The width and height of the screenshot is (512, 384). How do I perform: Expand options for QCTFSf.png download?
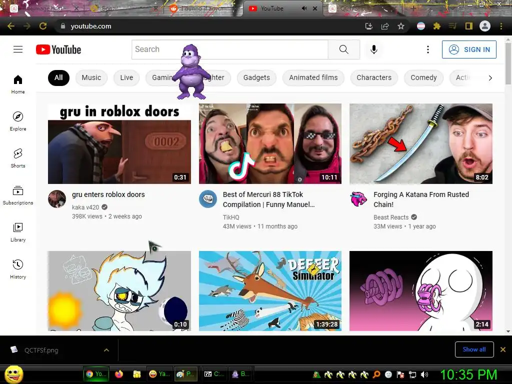[106, 350]
